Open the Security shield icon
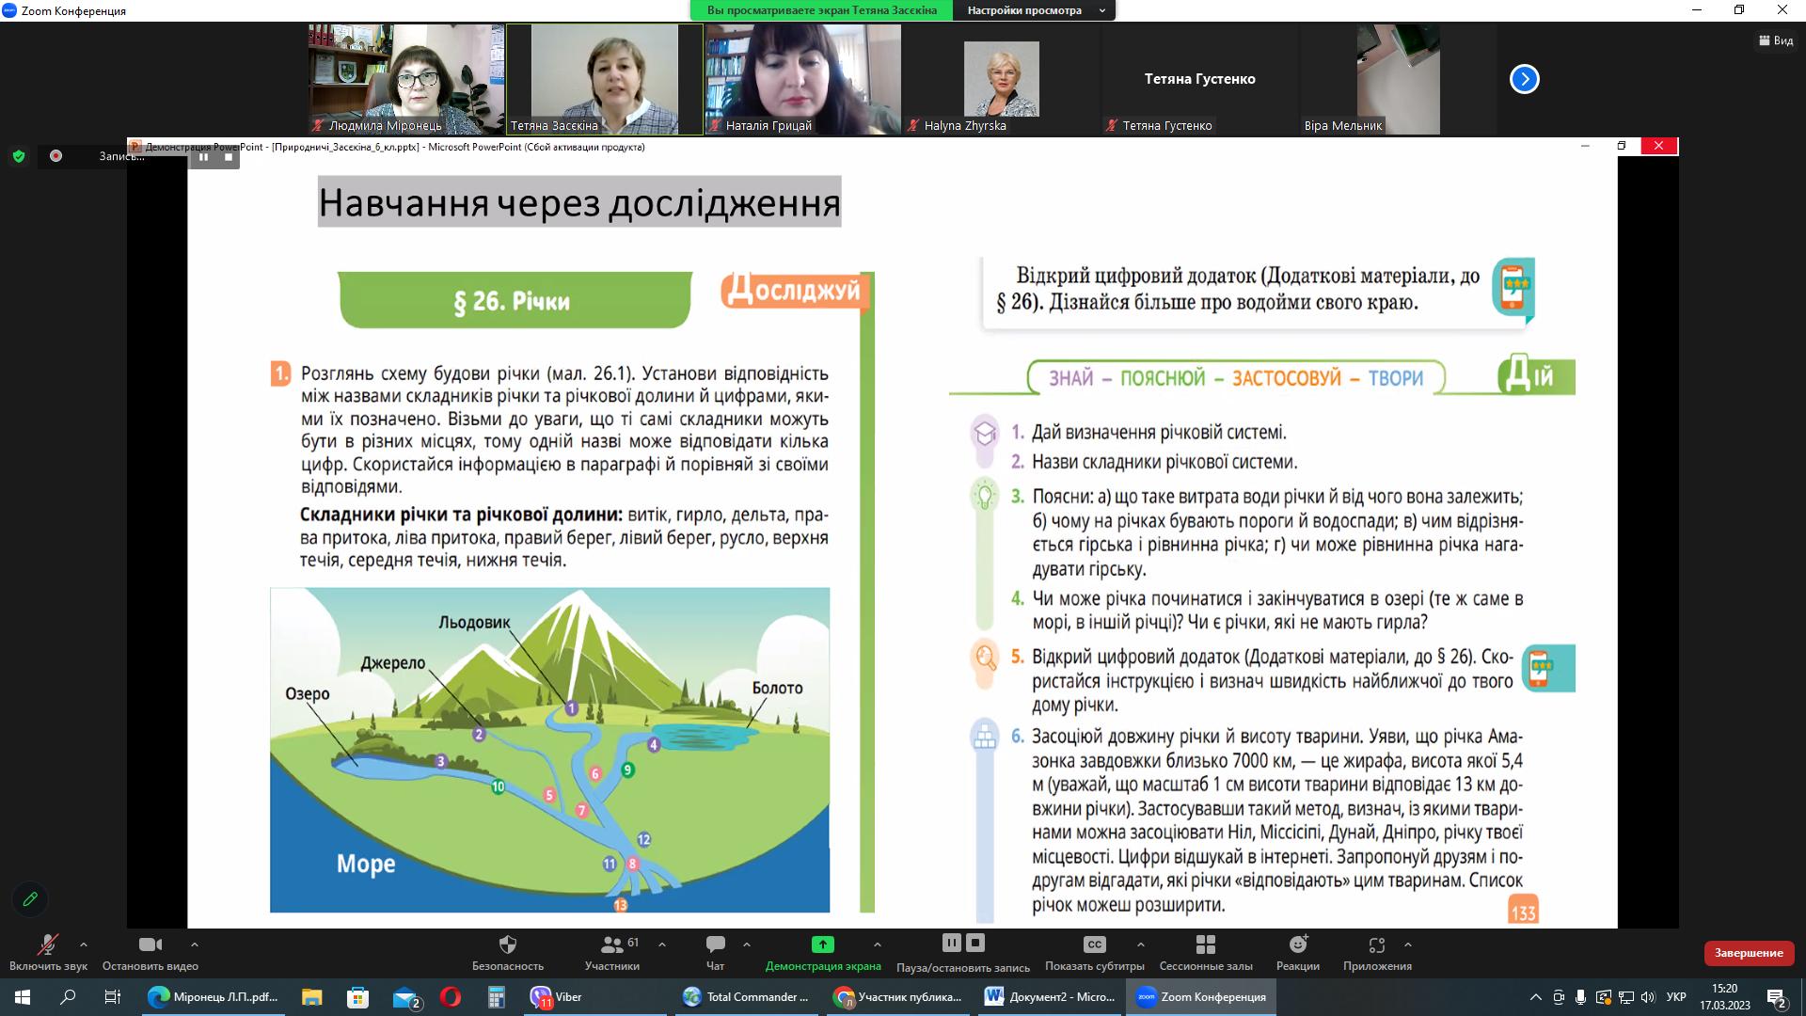Viewport: 1806px width, 1016px height. (x=507, y=945)
